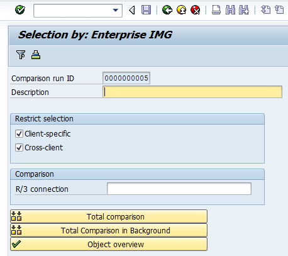Click the R/3 connection input field
The width and height of the screenshot is (288, 256).
click(x=179, y=189)
